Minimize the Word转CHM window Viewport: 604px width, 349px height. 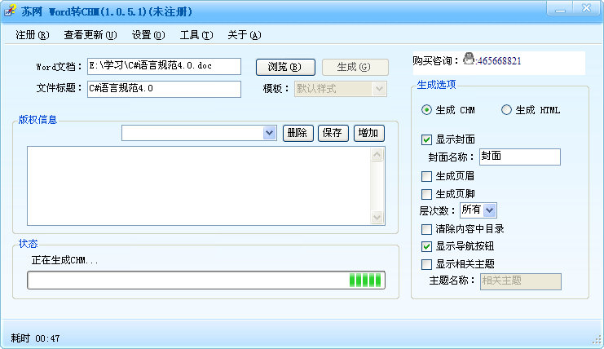click(x=561, y=8)
